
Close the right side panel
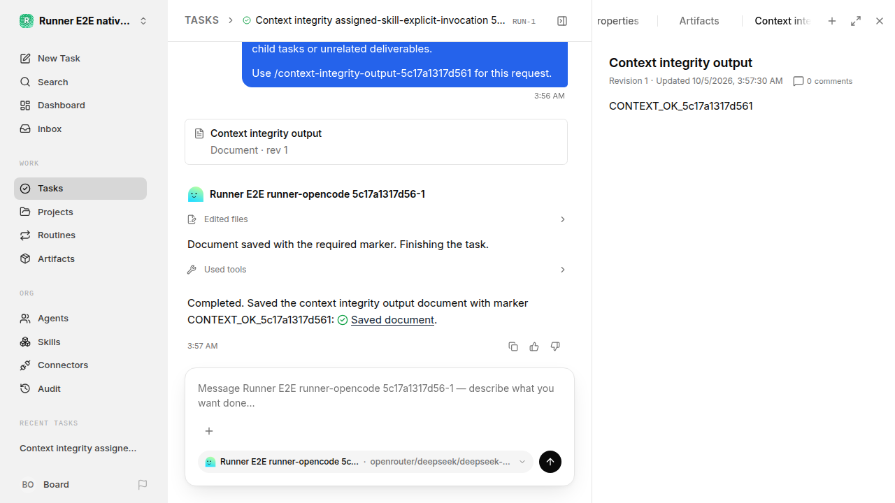click(x=880, y=21)
